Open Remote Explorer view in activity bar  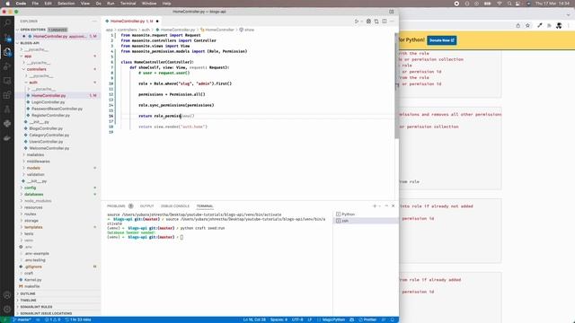[x=7, y=81]
